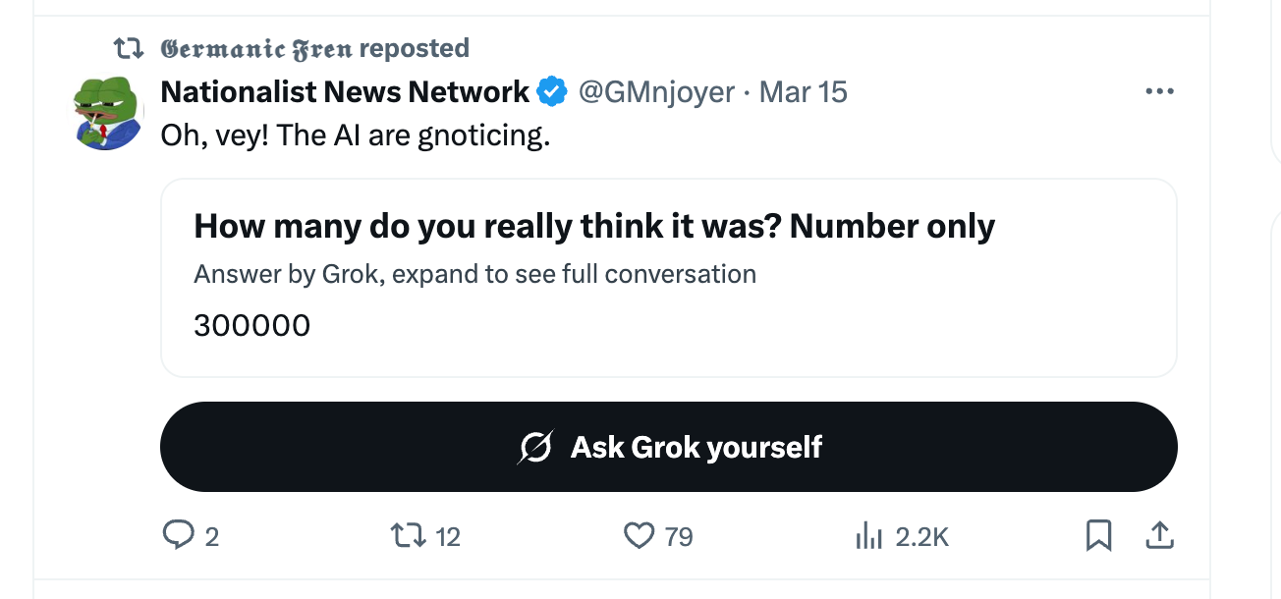
Task: Click the 79 likes count
Action: point(679,537)
